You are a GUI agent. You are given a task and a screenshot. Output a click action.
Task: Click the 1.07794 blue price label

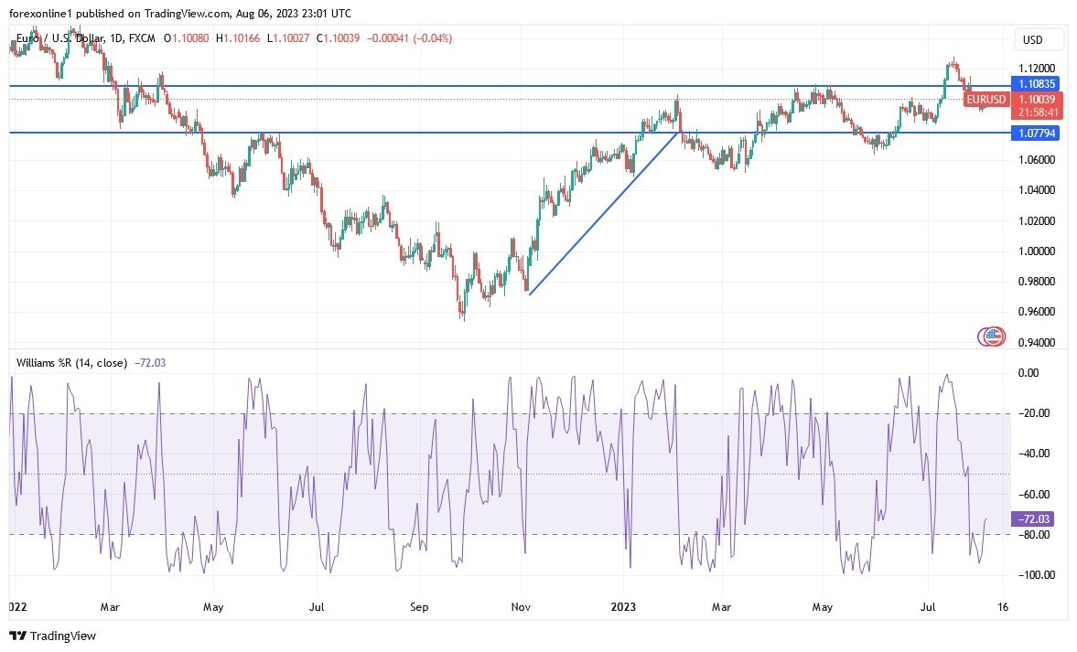click(x=1036, y=133)
